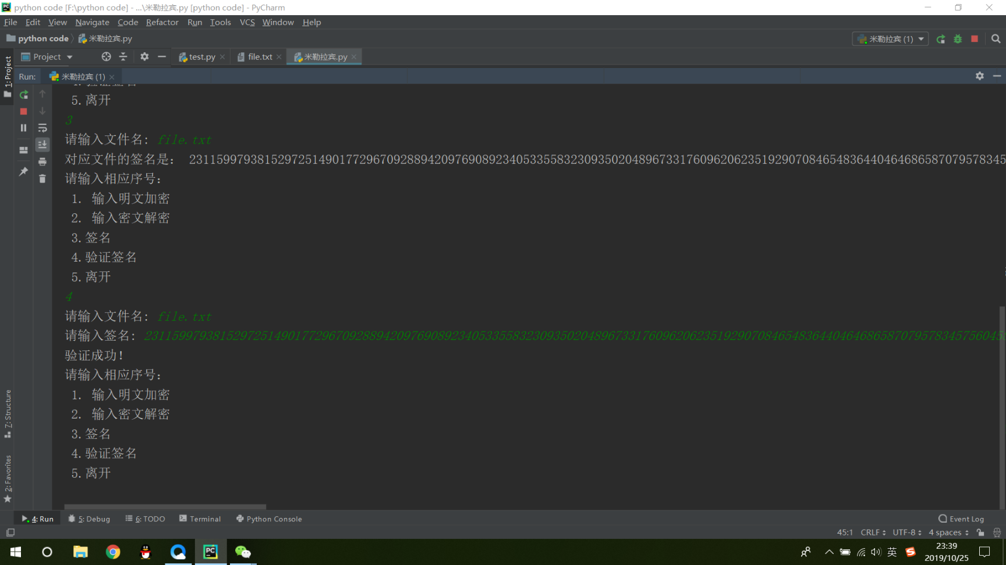Open File Explorer from the taskbar

click(x=80, y=552)
